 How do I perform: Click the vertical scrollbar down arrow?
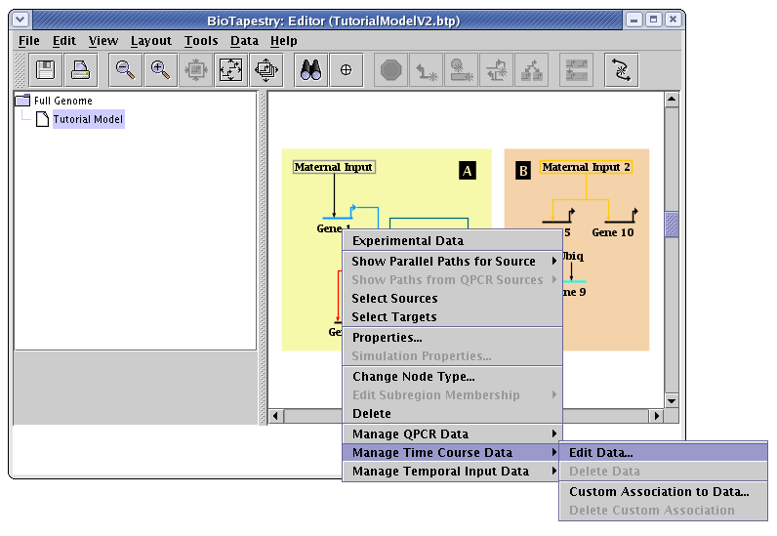point(671,400)
